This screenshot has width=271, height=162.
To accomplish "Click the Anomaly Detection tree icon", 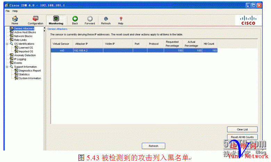I will (12, 55).
